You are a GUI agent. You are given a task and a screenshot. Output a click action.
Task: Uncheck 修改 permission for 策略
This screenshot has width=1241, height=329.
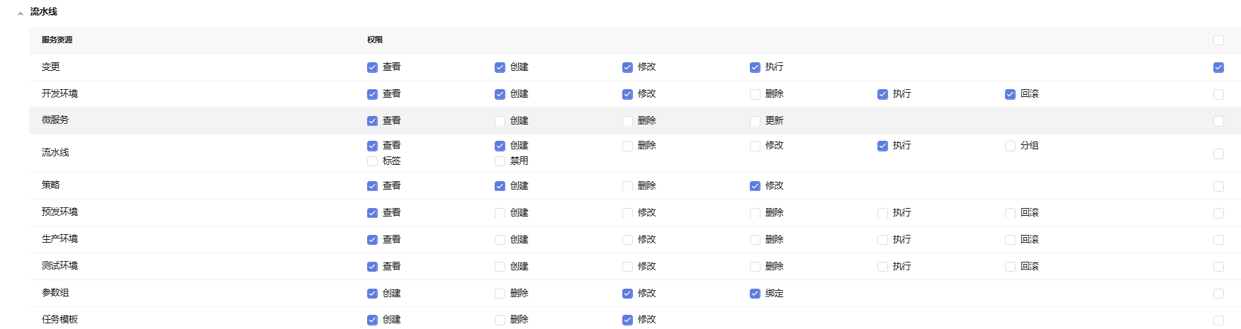pos(755,186)
